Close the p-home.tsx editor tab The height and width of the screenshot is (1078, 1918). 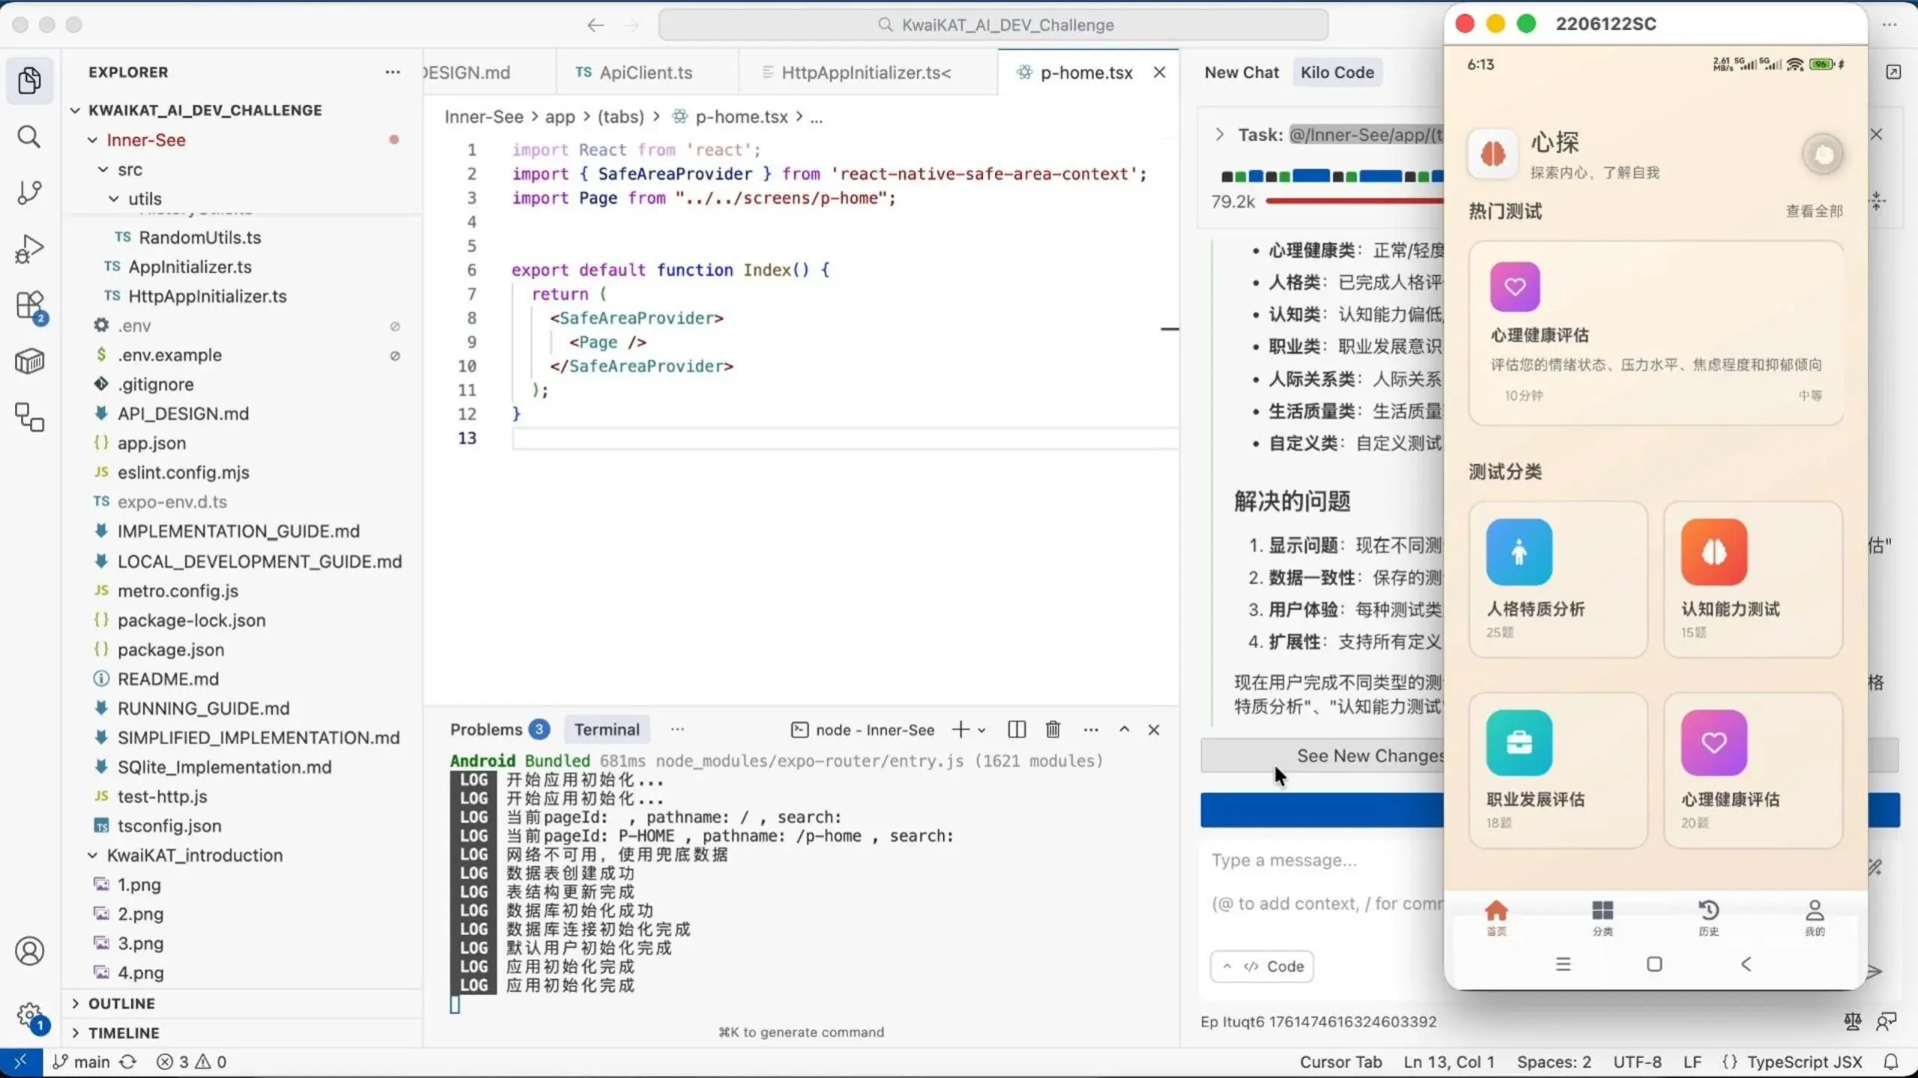coord(1159,72)
